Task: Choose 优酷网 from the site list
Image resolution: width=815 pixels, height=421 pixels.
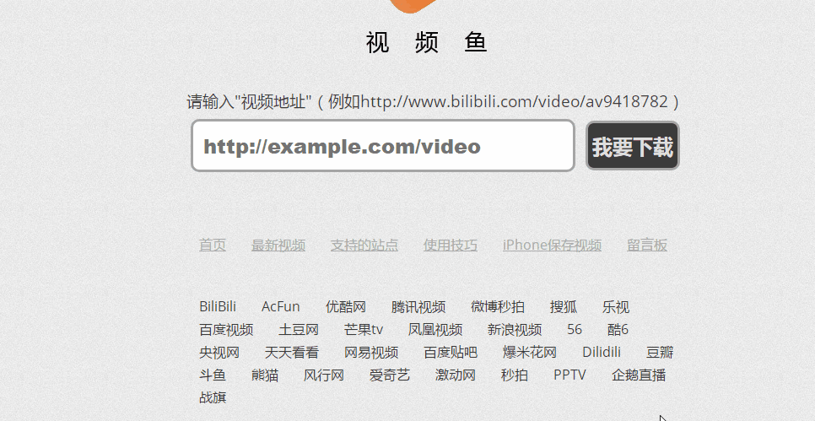Action: [x=346, y=306]
